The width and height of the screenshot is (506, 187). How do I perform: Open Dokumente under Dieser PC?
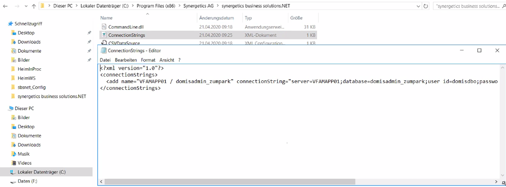point(29,136)
